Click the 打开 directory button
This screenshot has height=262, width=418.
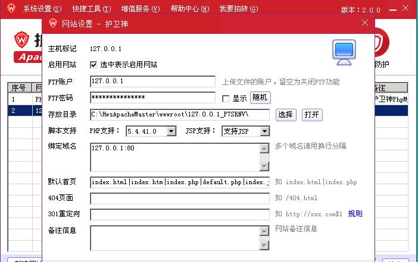point(312,115)
